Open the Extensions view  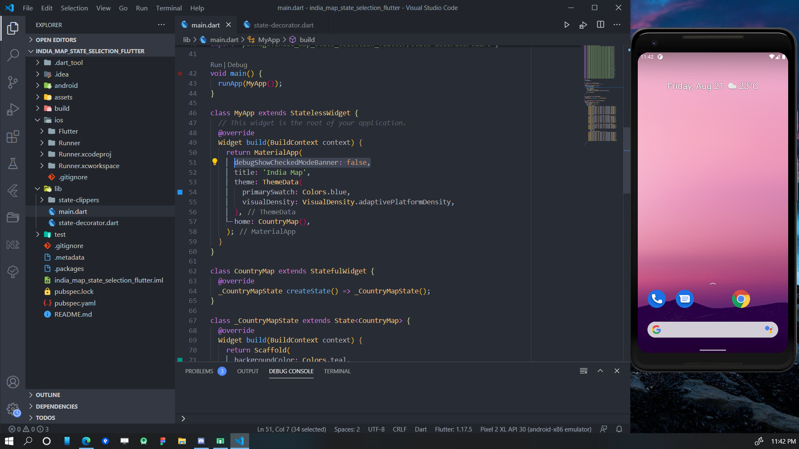pyautogui.click(x=13, y=136)
